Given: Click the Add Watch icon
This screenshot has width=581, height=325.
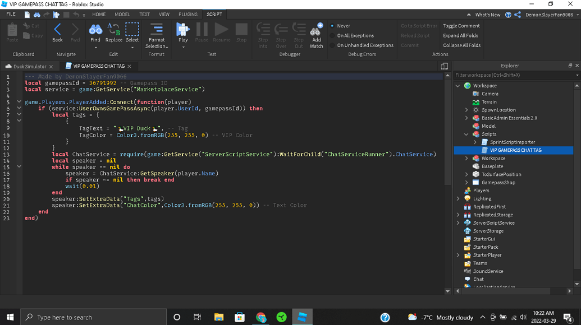Looking at the screenshot, I should tap(317, 29).
